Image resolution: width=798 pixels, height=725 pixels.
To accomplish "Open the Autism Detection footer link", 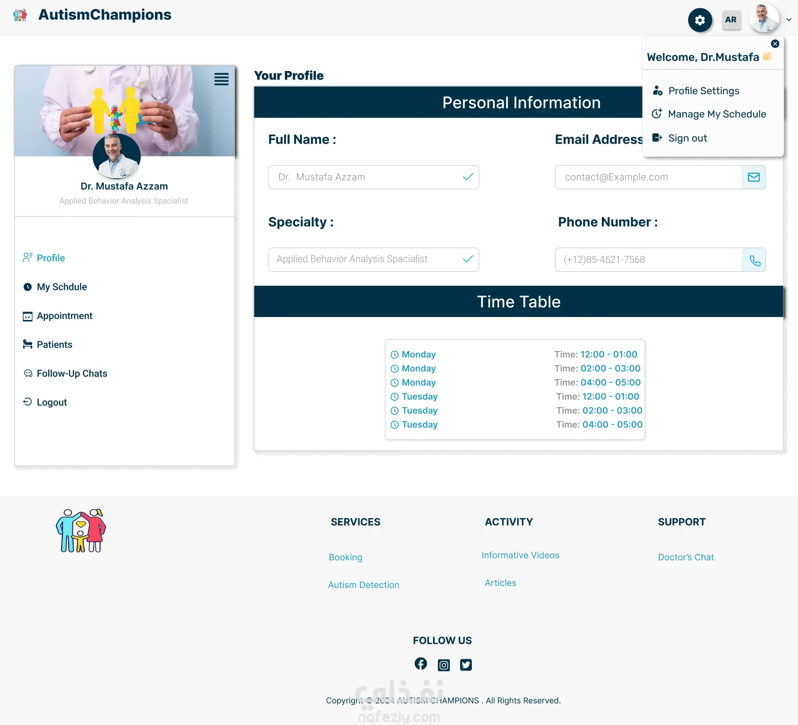I will point(364,585).
